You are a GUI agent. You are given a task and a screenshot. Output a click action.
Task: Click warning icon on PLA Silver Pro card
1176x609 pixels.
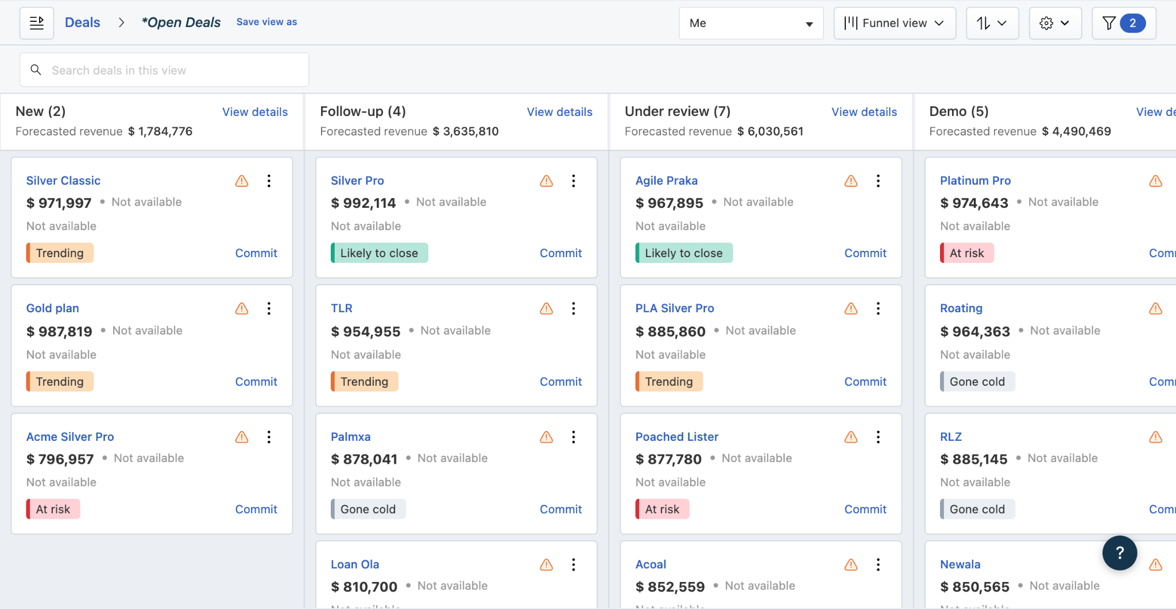click(851, 309)
